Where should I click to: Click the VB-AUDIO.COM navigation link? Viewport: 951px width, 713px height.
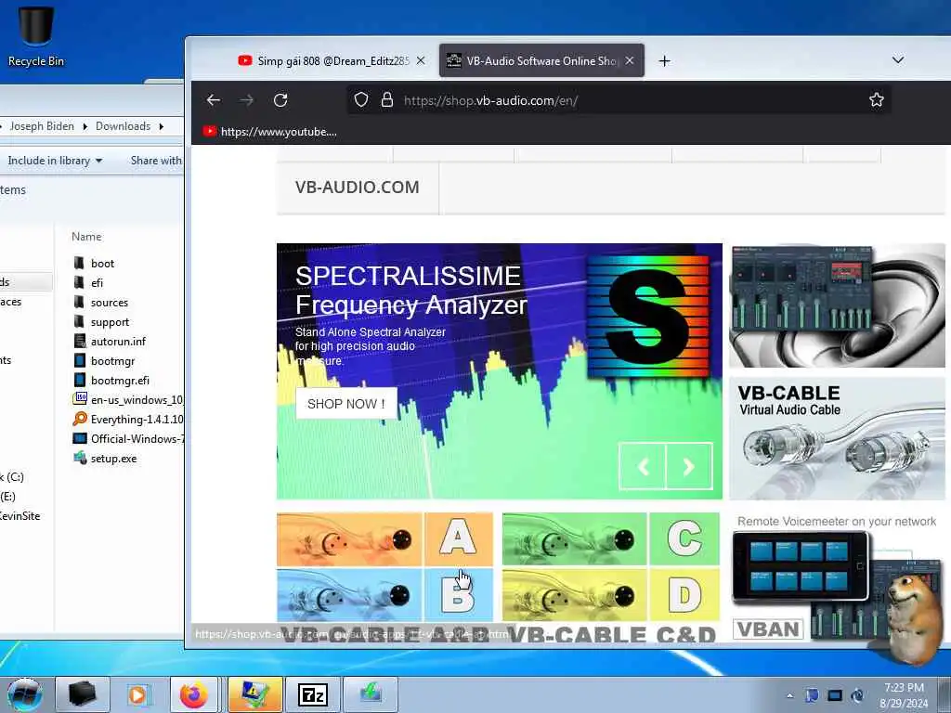pos(358,188)
